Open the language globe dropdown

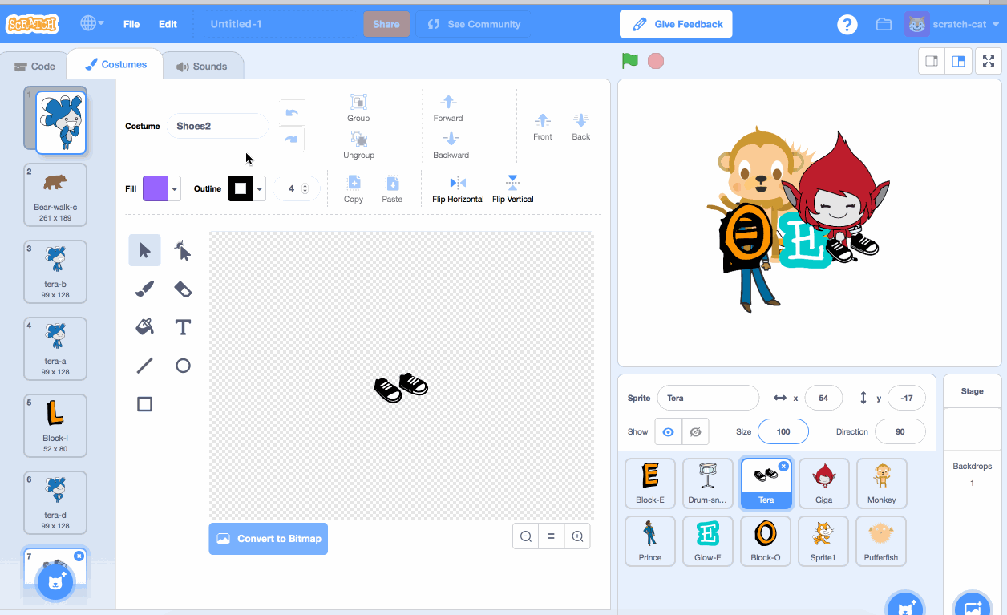tap(92, 24)
